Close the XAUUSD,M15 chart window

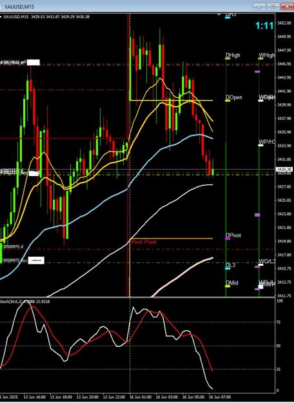(287, 6)
